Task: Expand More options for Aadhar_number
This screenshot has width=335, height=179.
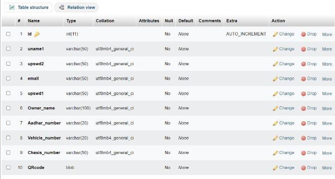Action: point(327,123)
